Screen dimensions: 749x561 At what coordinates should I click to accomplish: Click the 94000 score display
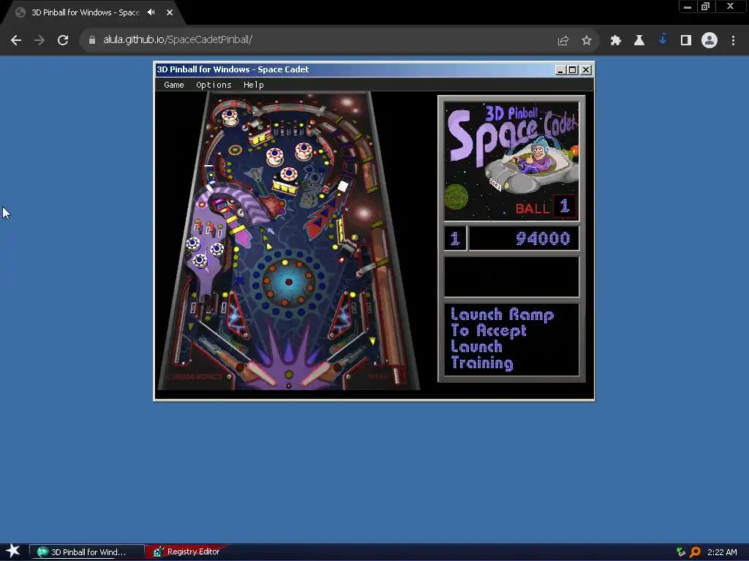pos(524,238)
